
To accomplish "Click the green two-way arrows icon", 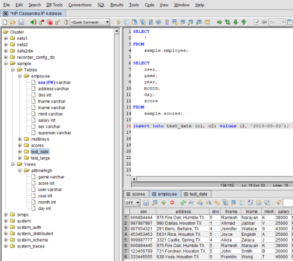I will [227, 22].
